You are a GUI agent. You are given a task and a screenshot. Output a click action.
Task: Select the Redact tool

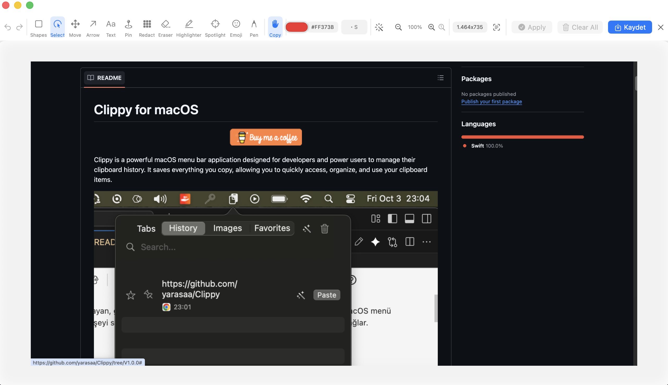147,27
